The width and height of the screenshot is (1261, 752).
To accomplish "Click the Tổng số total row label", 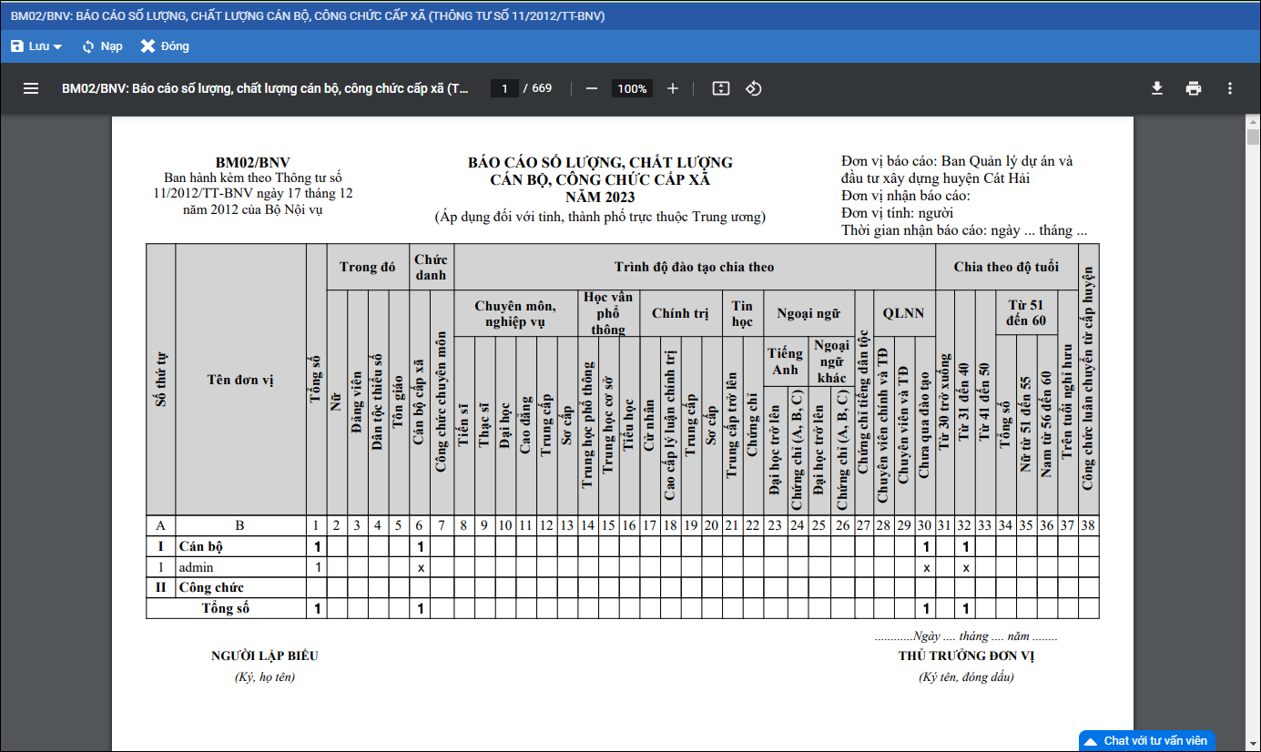I will point(225,608).
